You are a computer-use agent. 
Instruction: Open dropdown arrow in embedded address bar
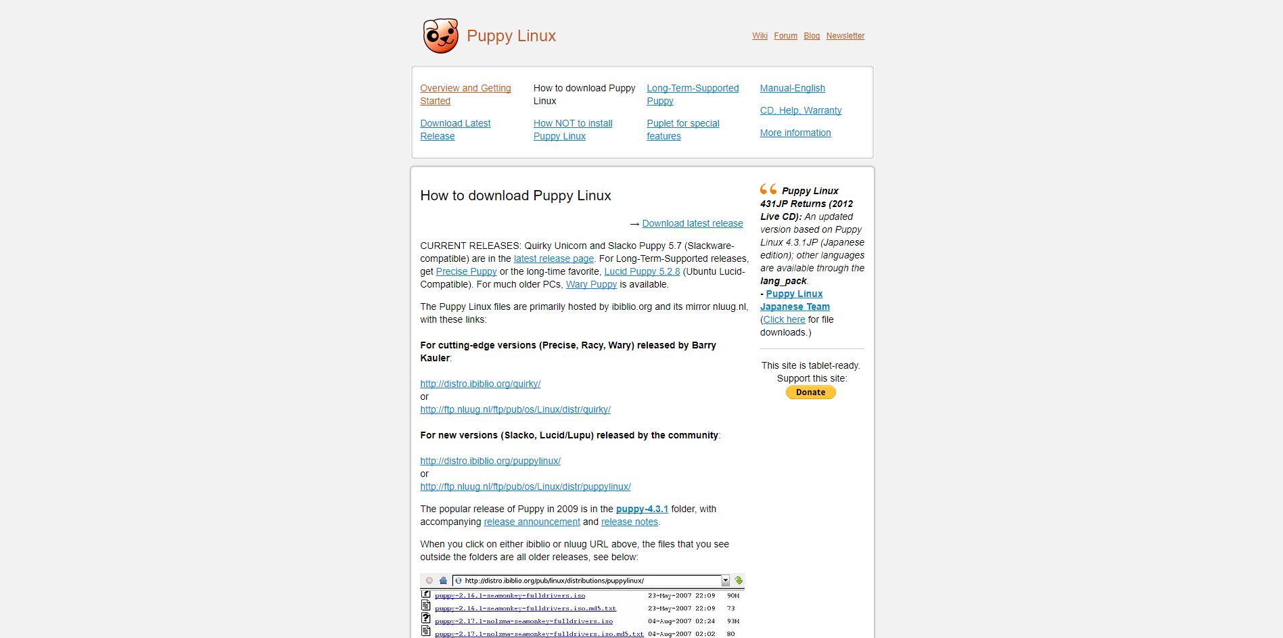[726, 580]
